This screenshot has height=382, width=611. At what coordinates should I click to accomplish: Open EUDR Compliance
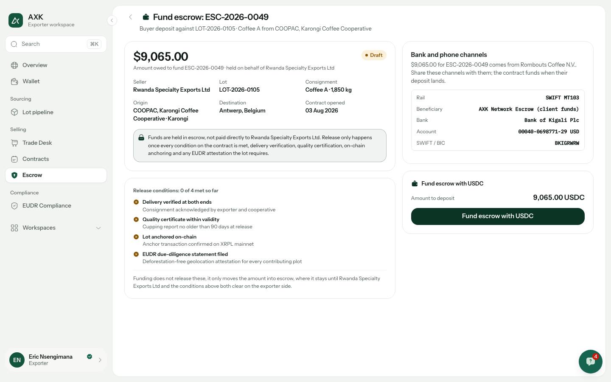56,206
